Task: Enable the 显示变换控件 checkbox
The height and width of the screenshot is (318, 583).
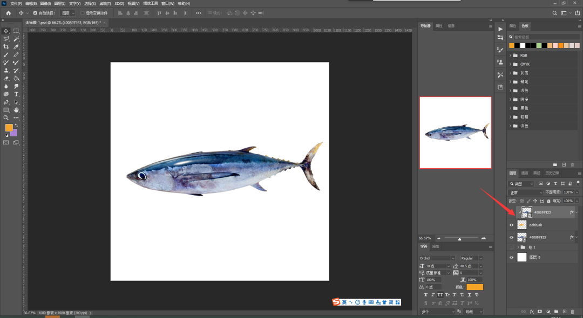Action: click(x=83, y=13)
